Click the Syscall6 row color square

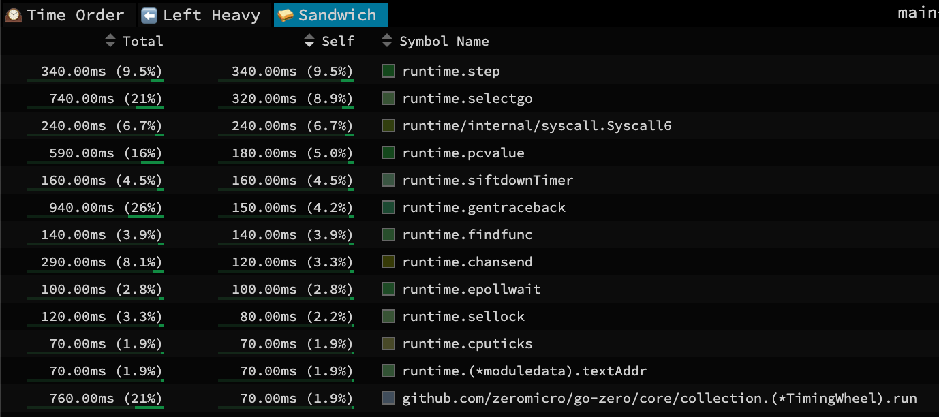pos(388,125)
